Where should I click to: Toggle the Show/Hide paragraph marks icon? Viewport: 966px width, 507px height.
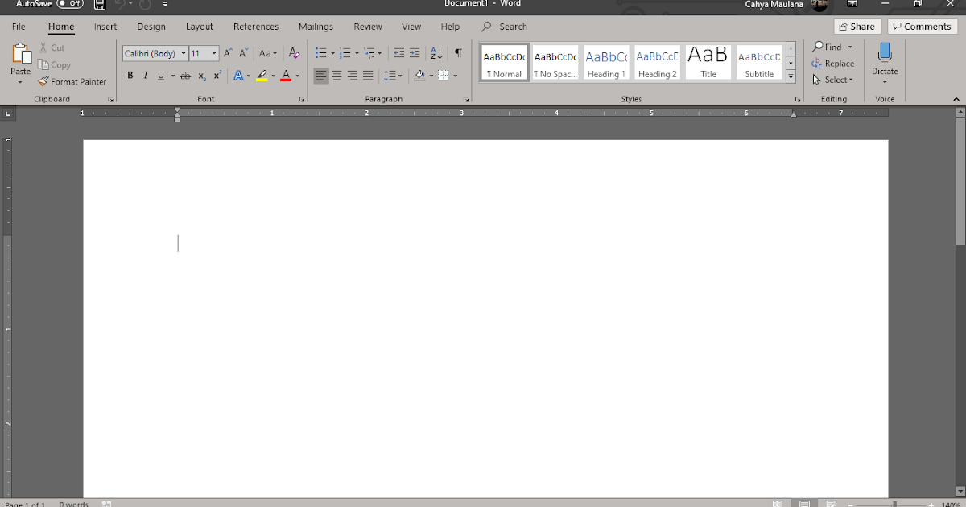pyautogui.click(x=458, y=52)
